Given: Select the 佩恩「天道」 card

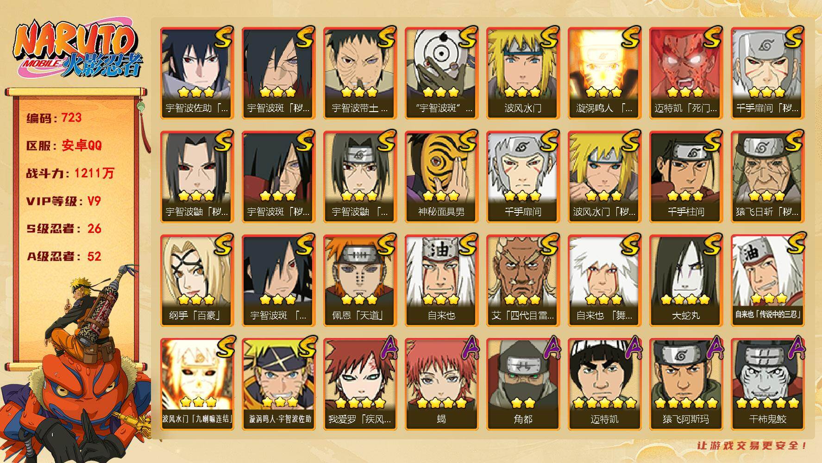Looking at the screenshot, I should click(360, 280).
